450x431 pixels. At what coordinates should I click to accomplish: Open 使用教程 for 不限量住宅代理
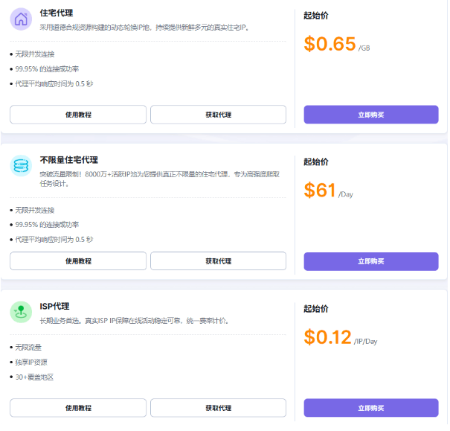tap(78, 261)
